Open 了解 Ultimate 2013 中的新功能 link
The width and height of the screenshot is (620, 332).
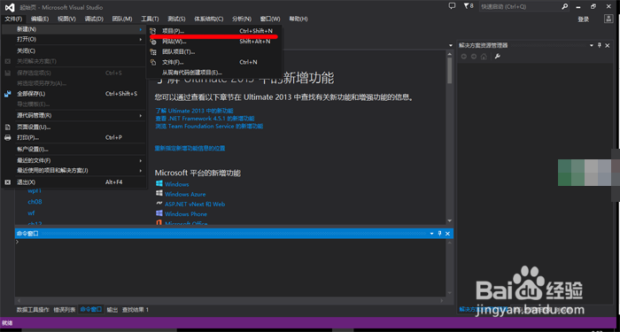click(x=194, y=111)
